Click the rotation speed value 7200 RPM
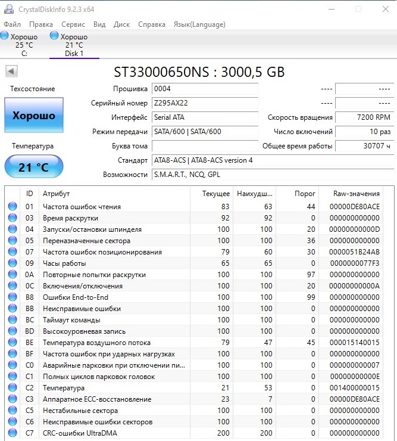 tap(364, 117)
